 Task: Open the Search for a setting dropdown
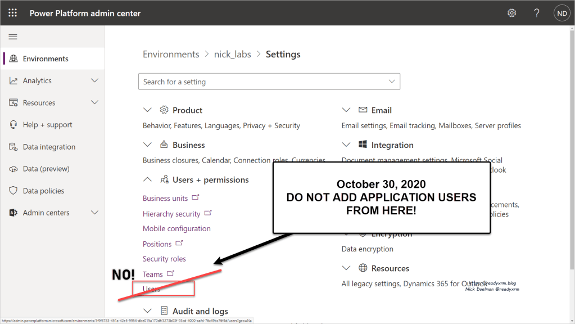[x=392, y=82]
